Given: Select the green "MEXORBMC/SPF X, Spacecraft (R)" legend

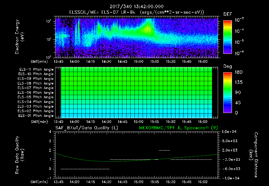Looking at the screenshot, I should point(178,128).
